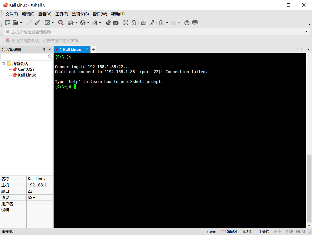Open the host address input field
Viewport: 312px width, 235px height.
click(x=105, y=31)
